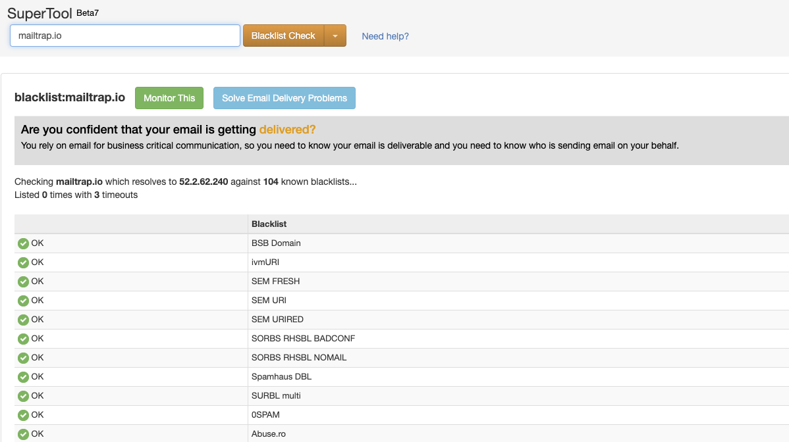This screenshot has height=442, width=789.
Task: Select the BSB Domain blacklist name
Action: 276,243
